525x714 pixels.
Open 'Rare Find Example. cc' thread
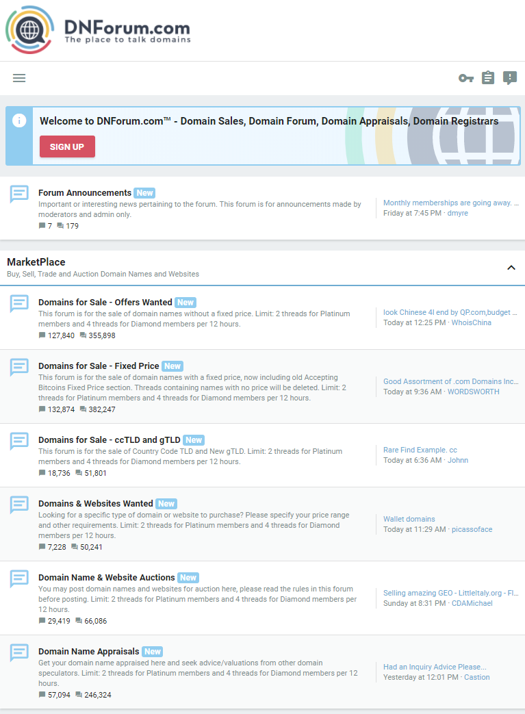pos(420,450)
